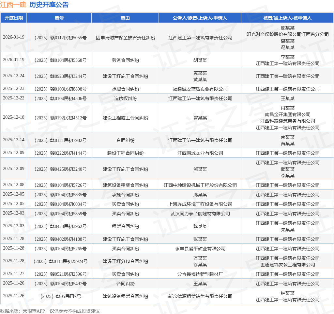Click the 江西一建 title text
Viewport: 334px width, 314px height.
13,5
